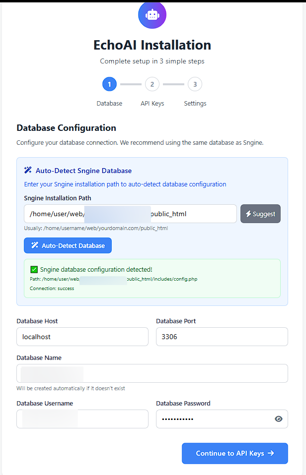Click the EchoAI robot logo icon
Viewport: 306px width, 475px height.
click(x=152, y=15)
